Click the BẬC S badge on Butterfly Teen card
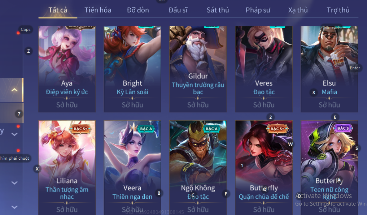The image size is (367, 215). point(343,128)
